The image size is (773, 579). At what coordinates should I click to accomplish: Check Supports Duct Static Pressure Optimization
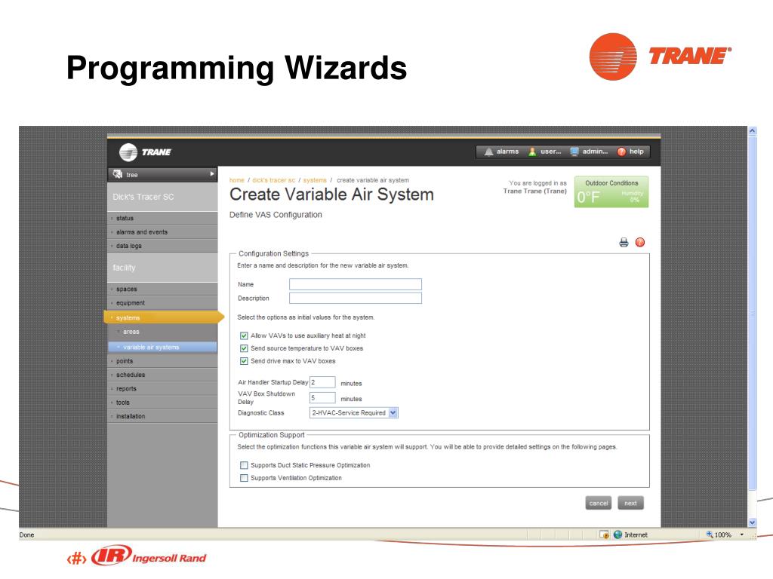pyautogui.click(x=244, y=465)
